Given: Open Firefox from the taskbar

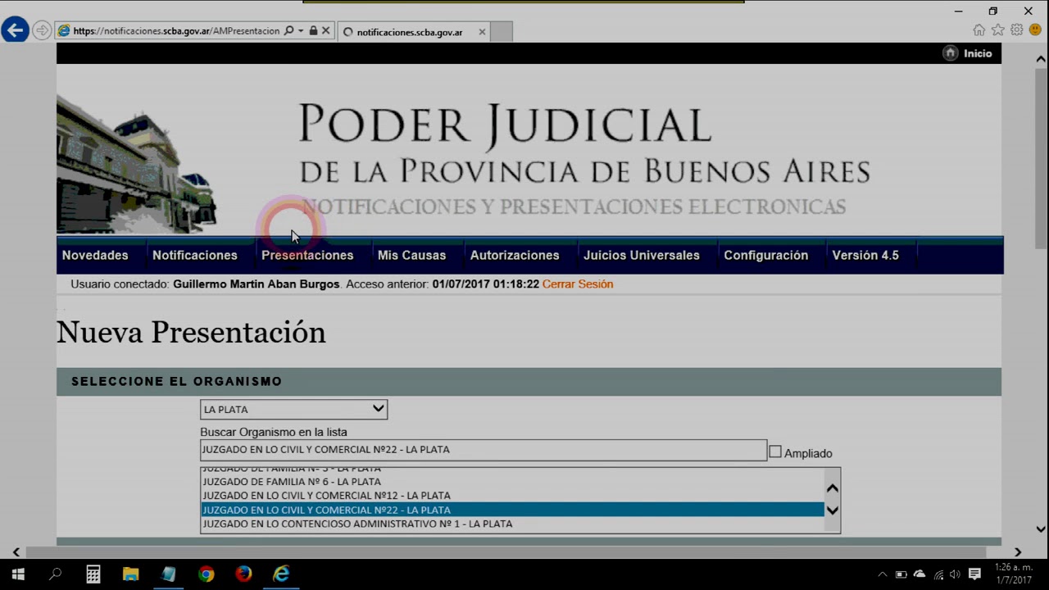Looking at the screenshot, I should pos(243,574).
